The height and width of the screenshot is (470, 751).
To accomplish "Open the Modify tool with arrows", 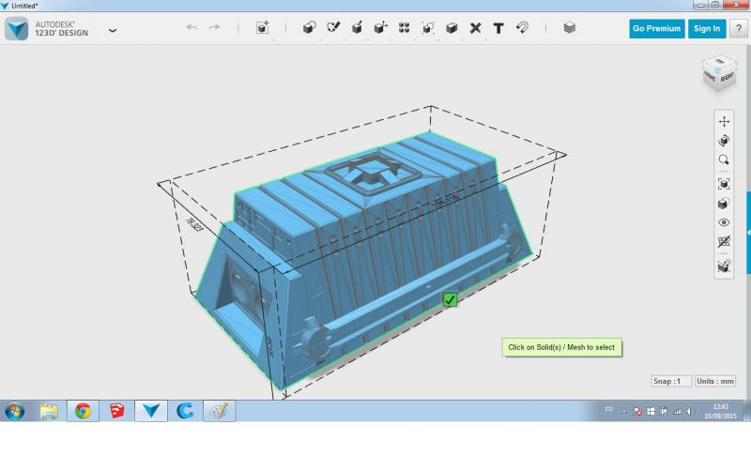I will point(380,27).
